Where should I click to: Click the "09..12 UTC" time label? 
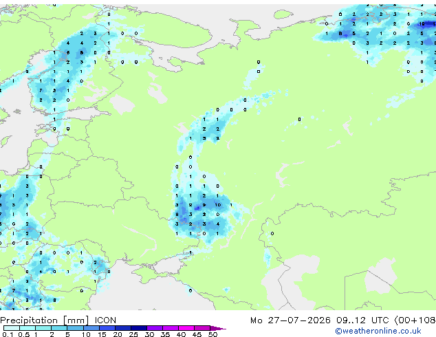click(x=362, y=320)
